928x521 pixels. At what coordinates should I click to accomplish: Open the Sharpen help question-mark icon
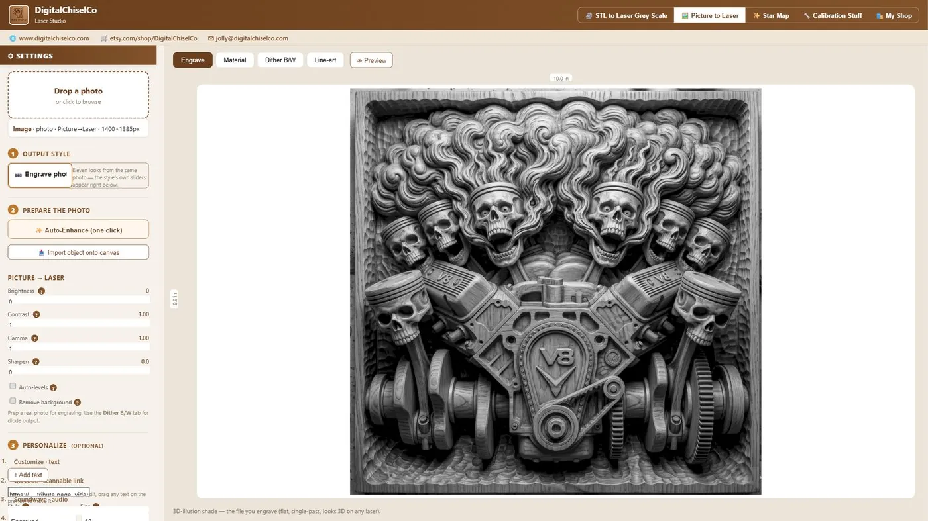tap(36, 362)
